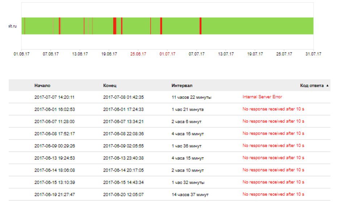Click start time 2017-06-19 21:27:47

point(55,194)
